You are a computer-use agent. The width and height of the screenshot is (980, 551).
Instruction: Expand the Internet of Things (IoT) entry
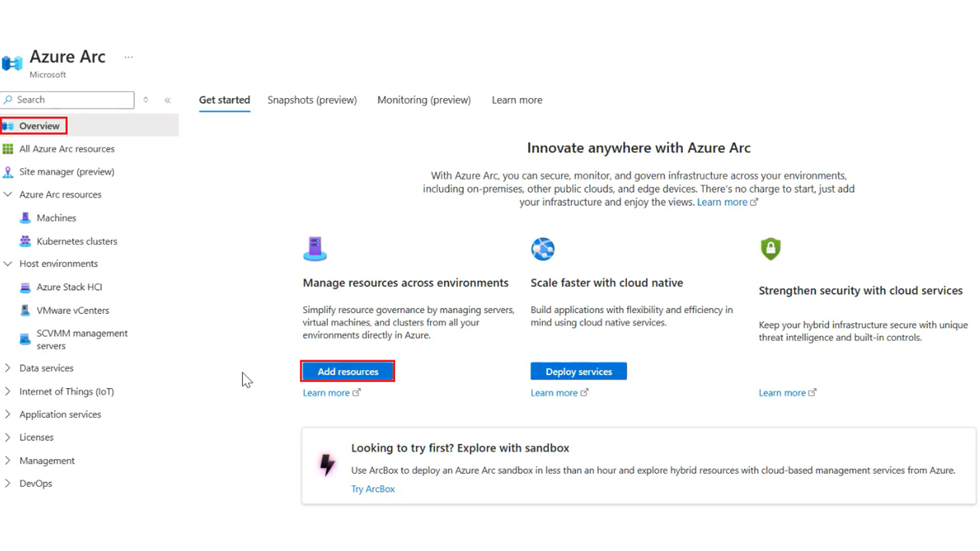(8, 391)
